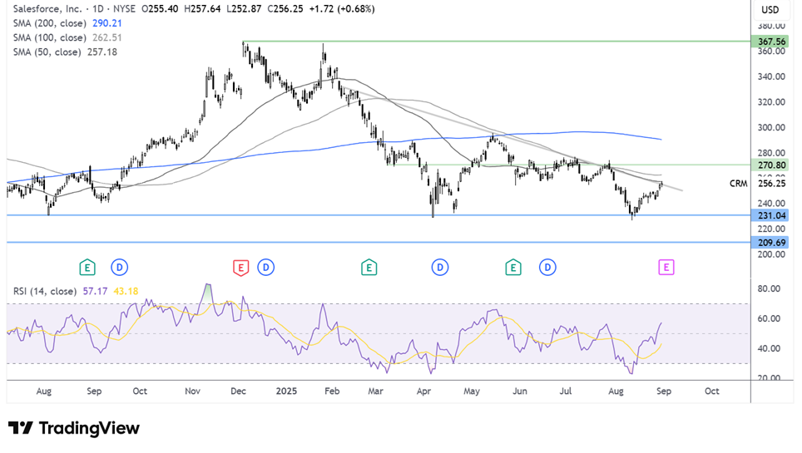Screen dimensions: 802x453
Task: Click the dividend D marker before July
Action: [x=547, y=267]
